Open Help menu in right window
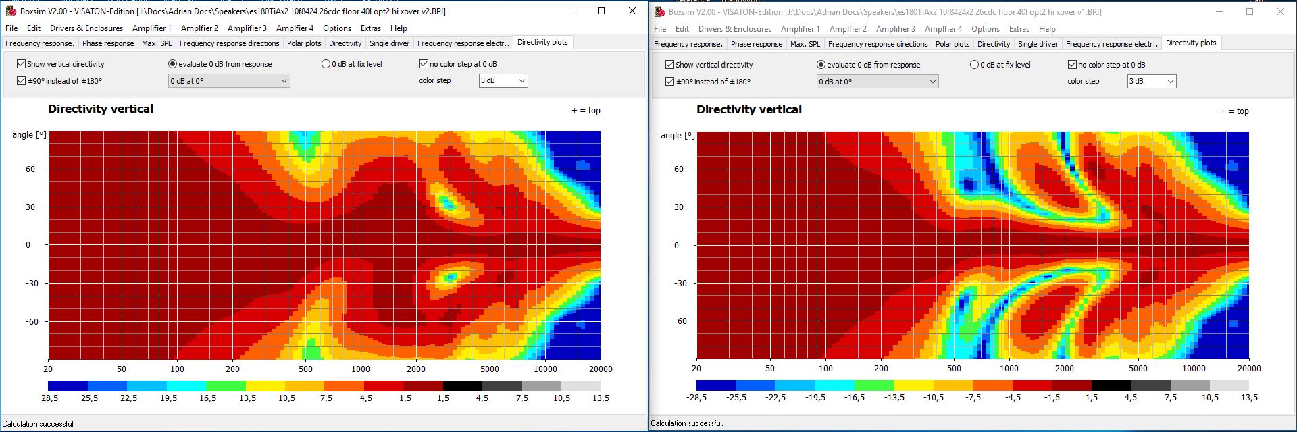 point(1047,29)
